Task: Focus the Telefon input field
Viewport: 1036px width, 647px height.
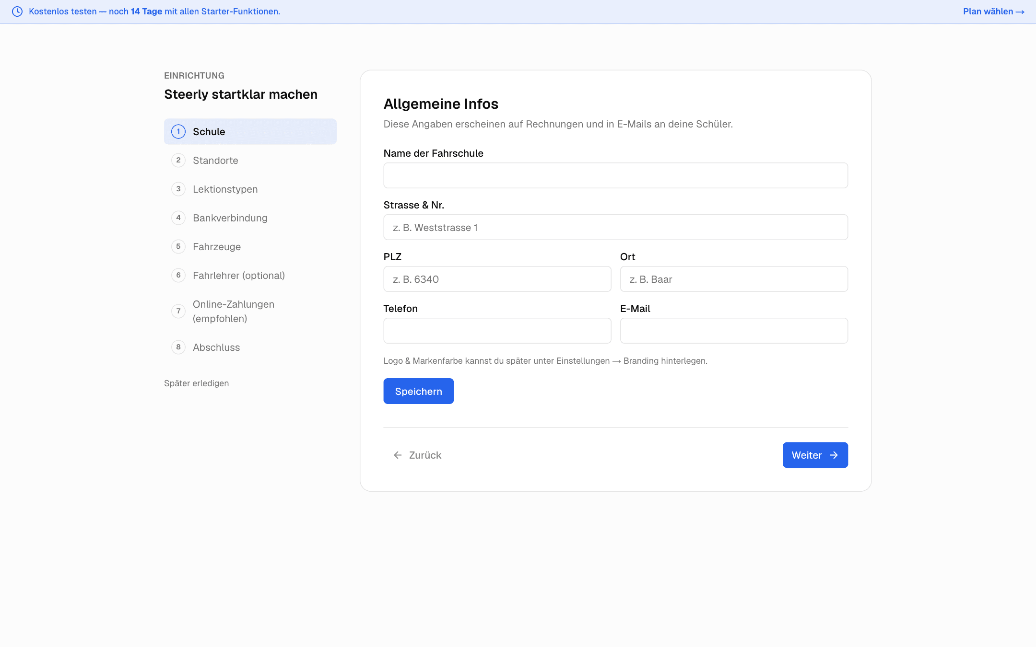Action: [x=497, y=331]
